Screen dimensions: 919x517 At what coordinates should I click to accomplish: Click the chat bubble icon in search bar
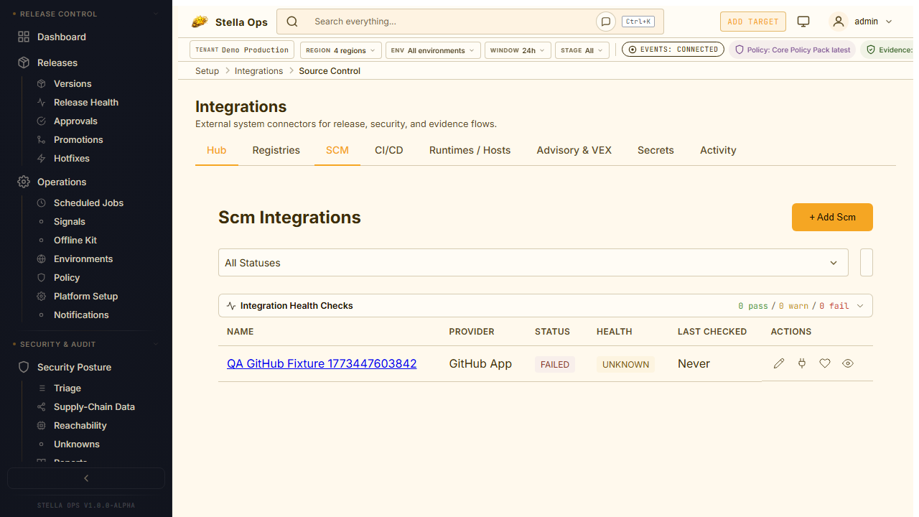pos(606,22)
